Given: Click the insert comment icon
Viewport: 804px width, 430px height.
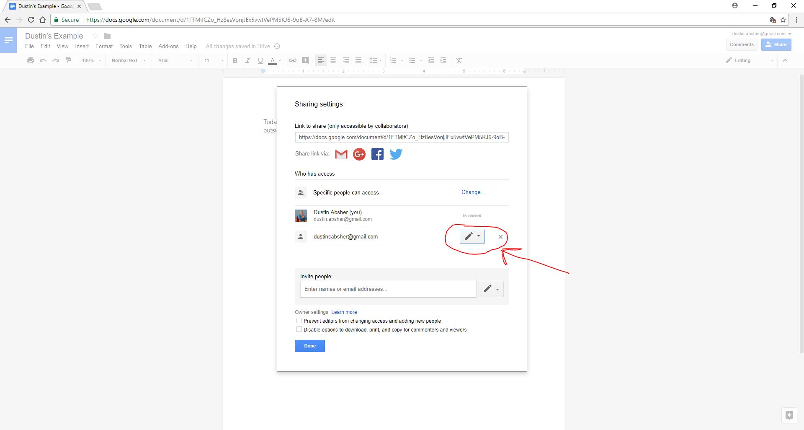Looking at the screenshot, I should click(x=305, y=60).
